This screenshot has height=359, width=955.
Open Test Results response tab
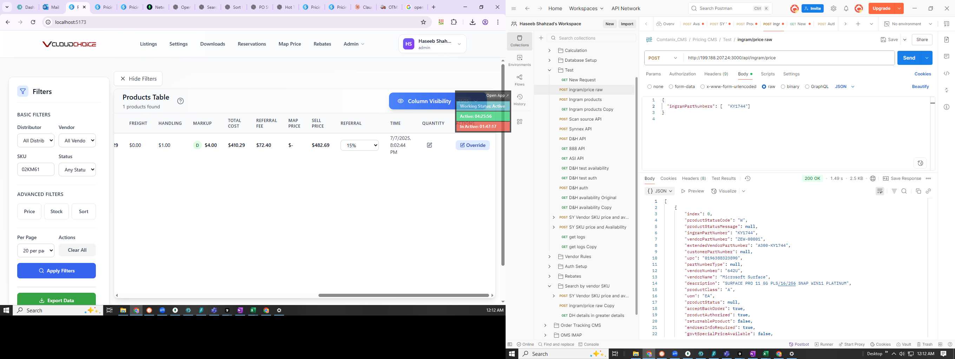click(723, 178)
